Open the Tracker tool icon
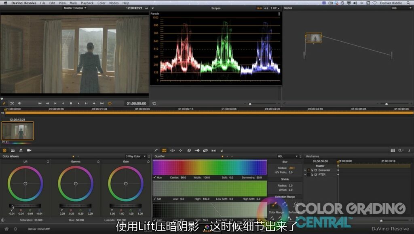Screen dimensions: 414x234 180,150
